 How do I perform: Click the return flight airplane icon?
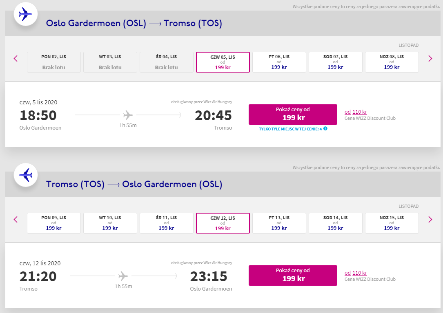click(x=26, y=175)
